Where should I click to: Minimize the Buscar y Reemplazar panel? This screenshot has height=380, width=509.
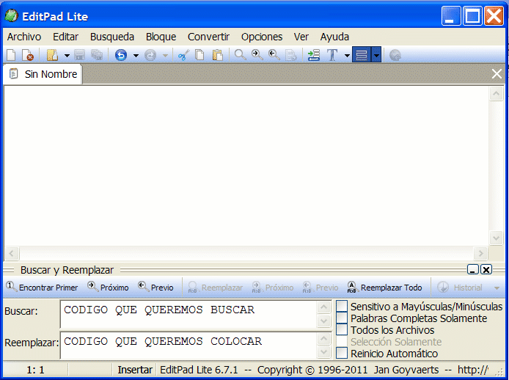coord(472,269)
